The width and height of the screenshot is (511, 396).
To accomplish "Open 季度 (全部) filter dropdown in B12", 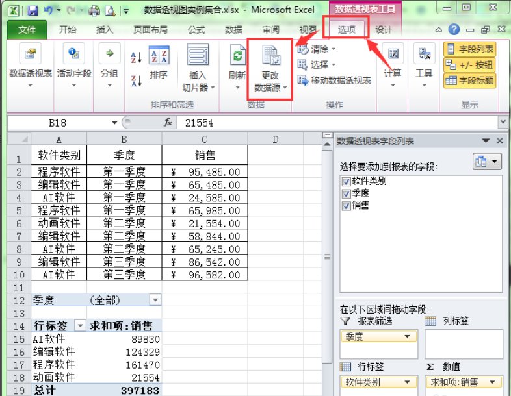I will [155, 300].
